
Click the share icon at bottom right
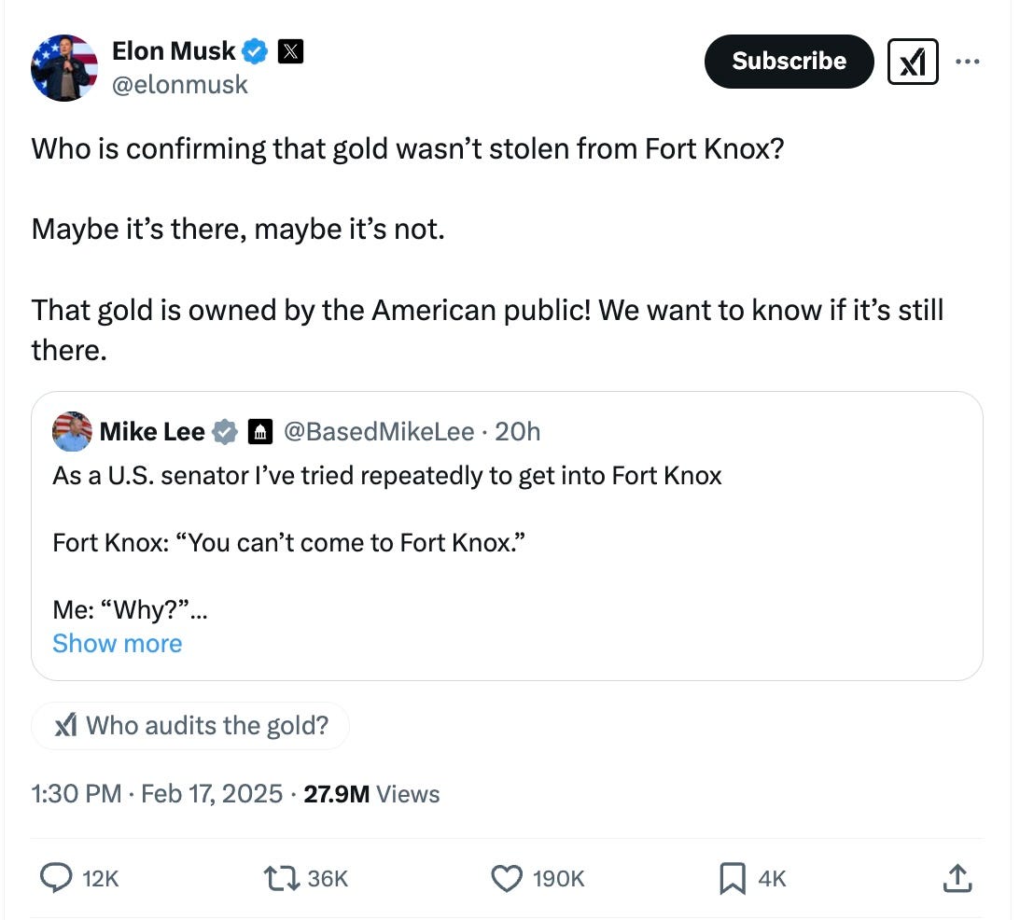click(957, 878)
